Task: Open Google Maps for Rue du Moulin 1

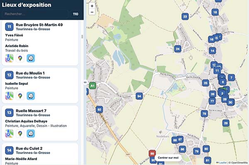Action: [x=20, y=96]
